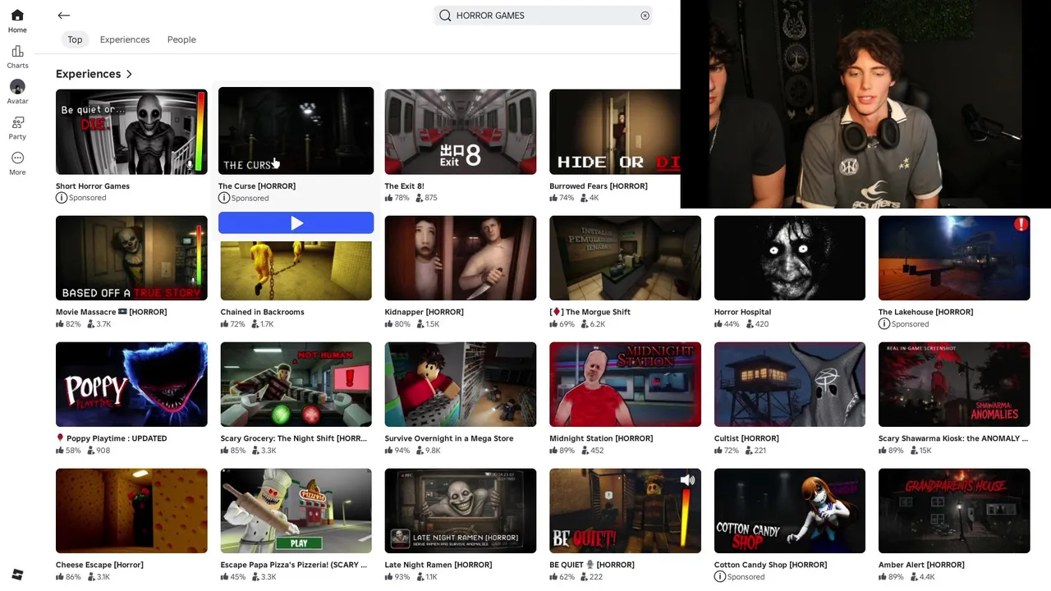Click the title text The Exit 8!
Screen dimensions: 1051x591
click(x=404, y=186)
